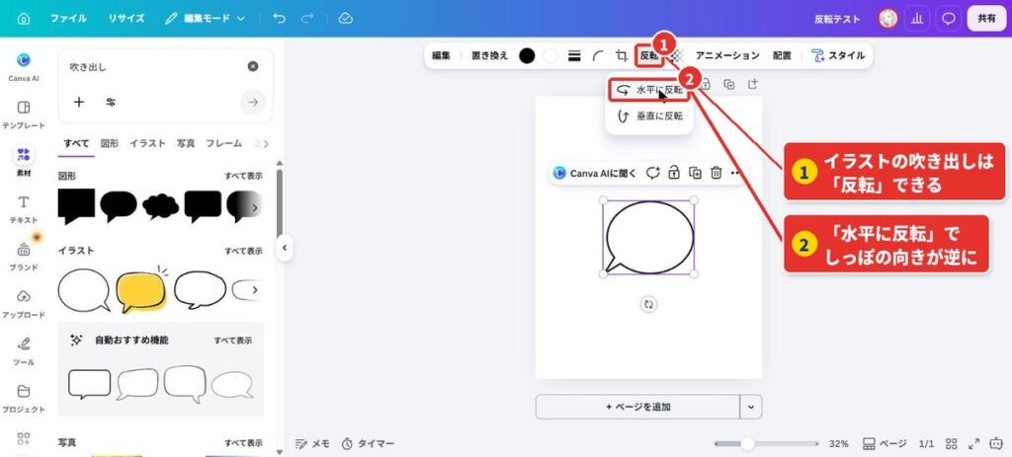Collapse the side panel
The width and height of the screenshot is (1012, 457).
pos(285,248)
